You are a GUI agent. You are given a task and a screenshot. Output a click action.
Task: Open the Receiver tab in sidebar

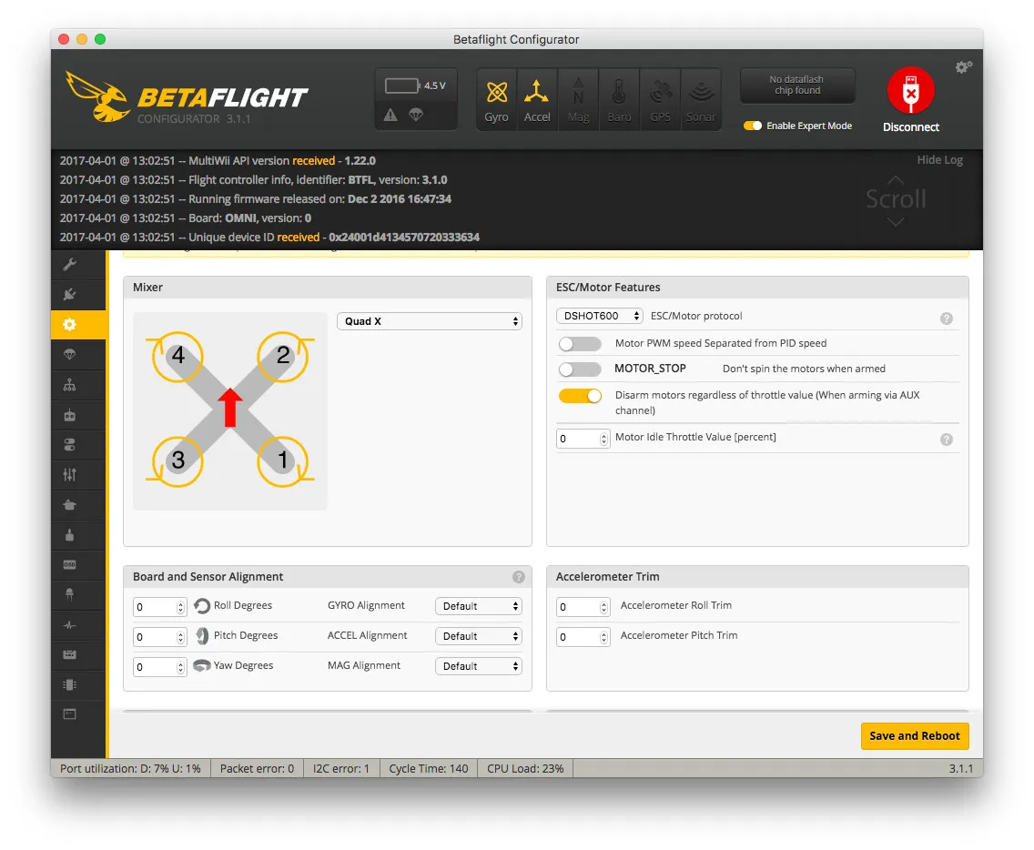pos(69,415)
